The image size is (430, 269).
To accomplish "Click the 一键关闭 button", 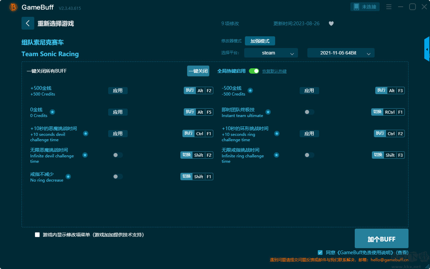I will [198, 71].
